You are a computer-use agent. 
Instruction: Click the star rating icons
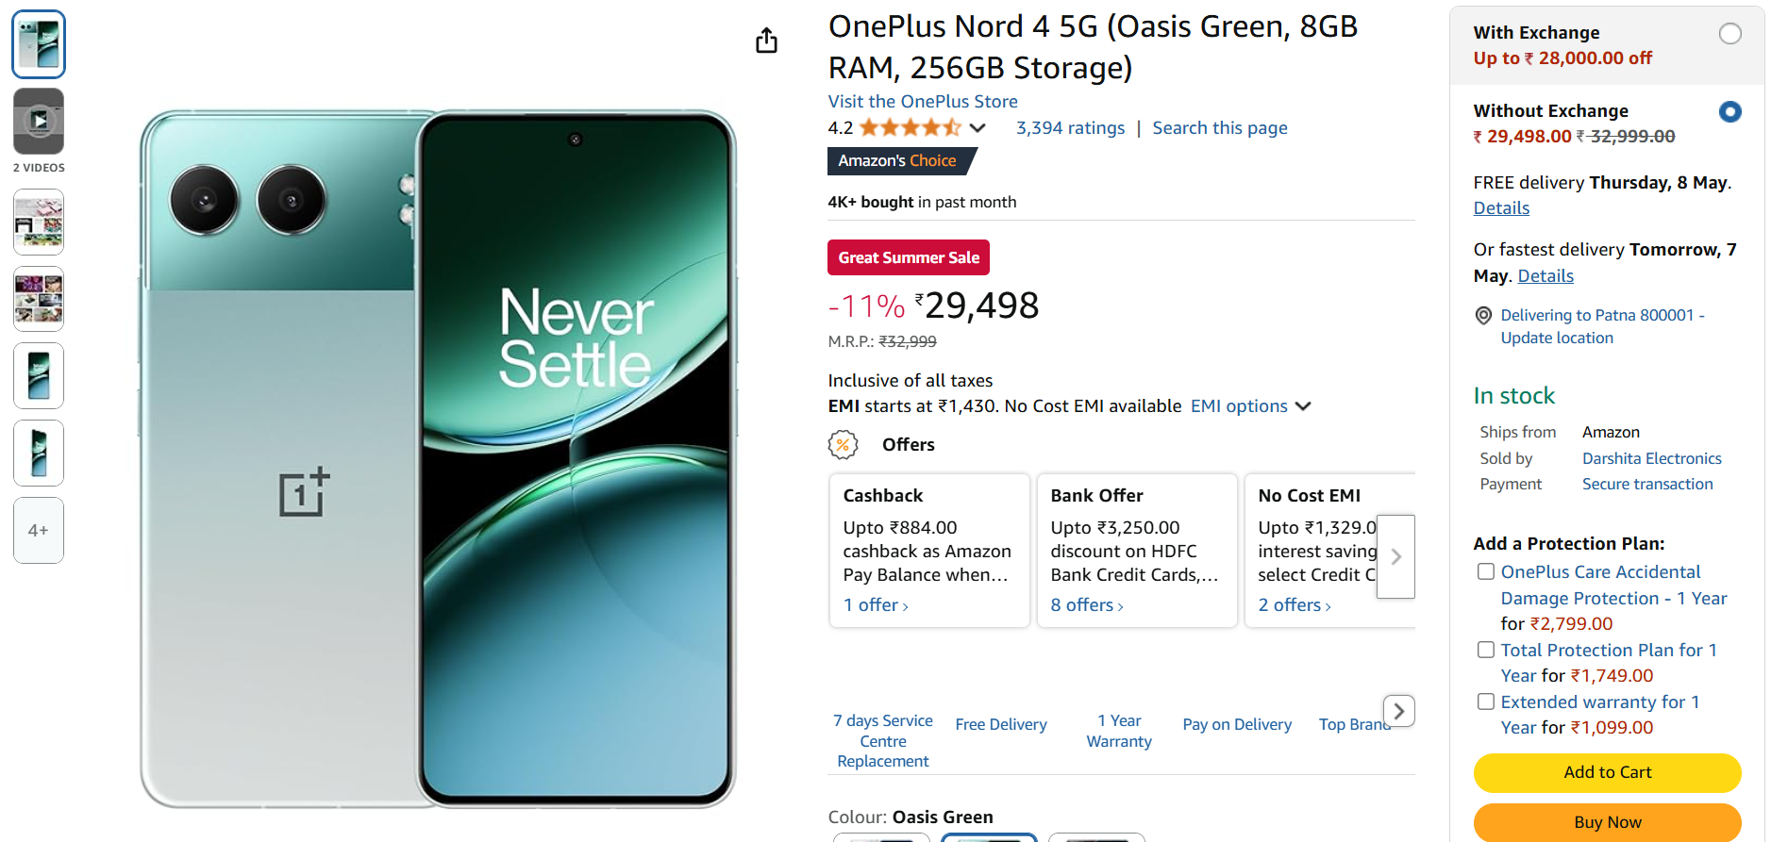pos(910,128)
